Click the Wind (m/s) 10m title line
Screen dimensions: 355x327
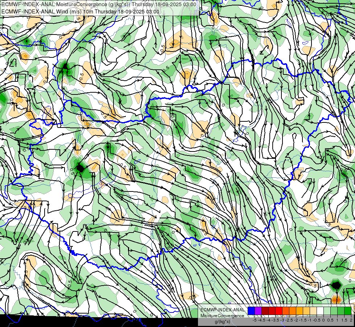pyautogui.click(x=81, y=12)
